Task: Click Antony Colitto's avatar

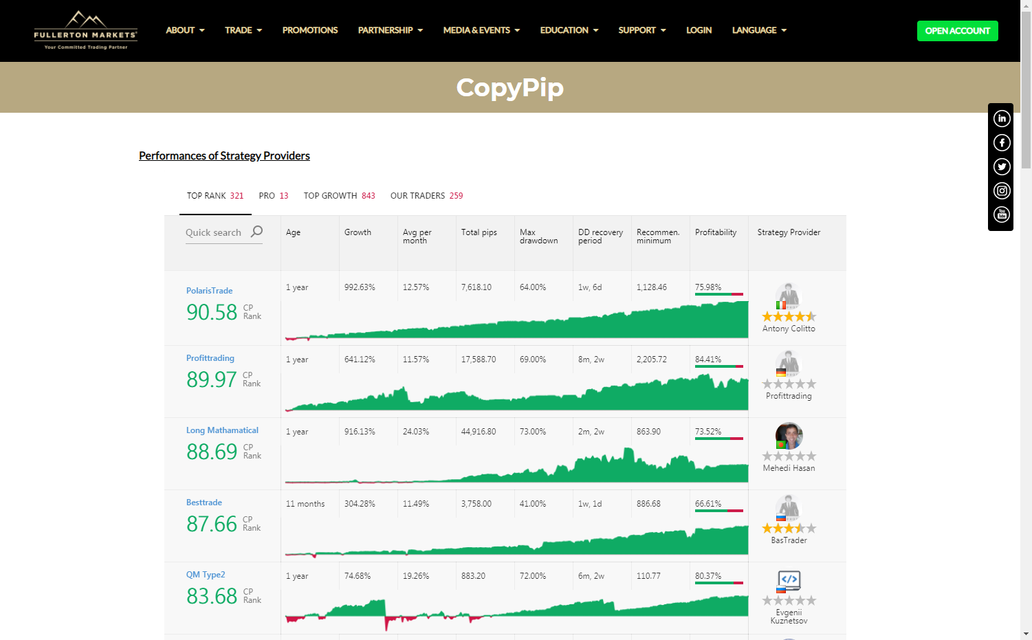Action: click(789, 296)
